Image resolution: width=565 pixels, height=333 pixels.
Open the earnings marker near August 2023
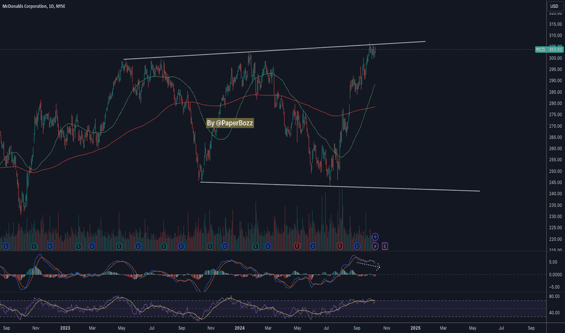pyautogui.click(x=164, y=246)
